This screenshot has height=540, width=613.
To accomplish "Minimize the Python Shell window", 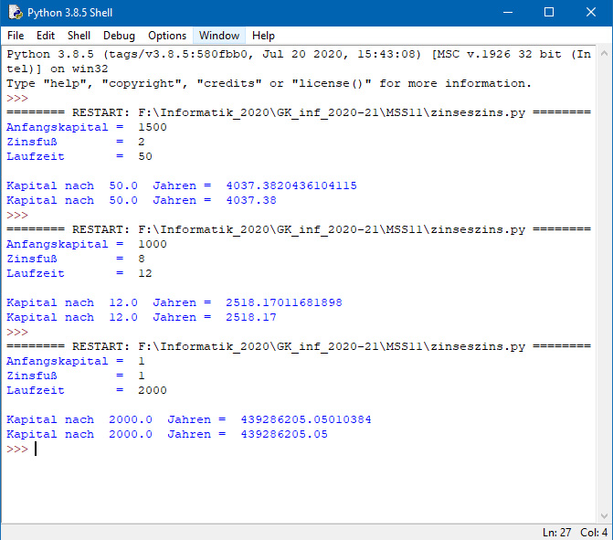I will [507, 13].
